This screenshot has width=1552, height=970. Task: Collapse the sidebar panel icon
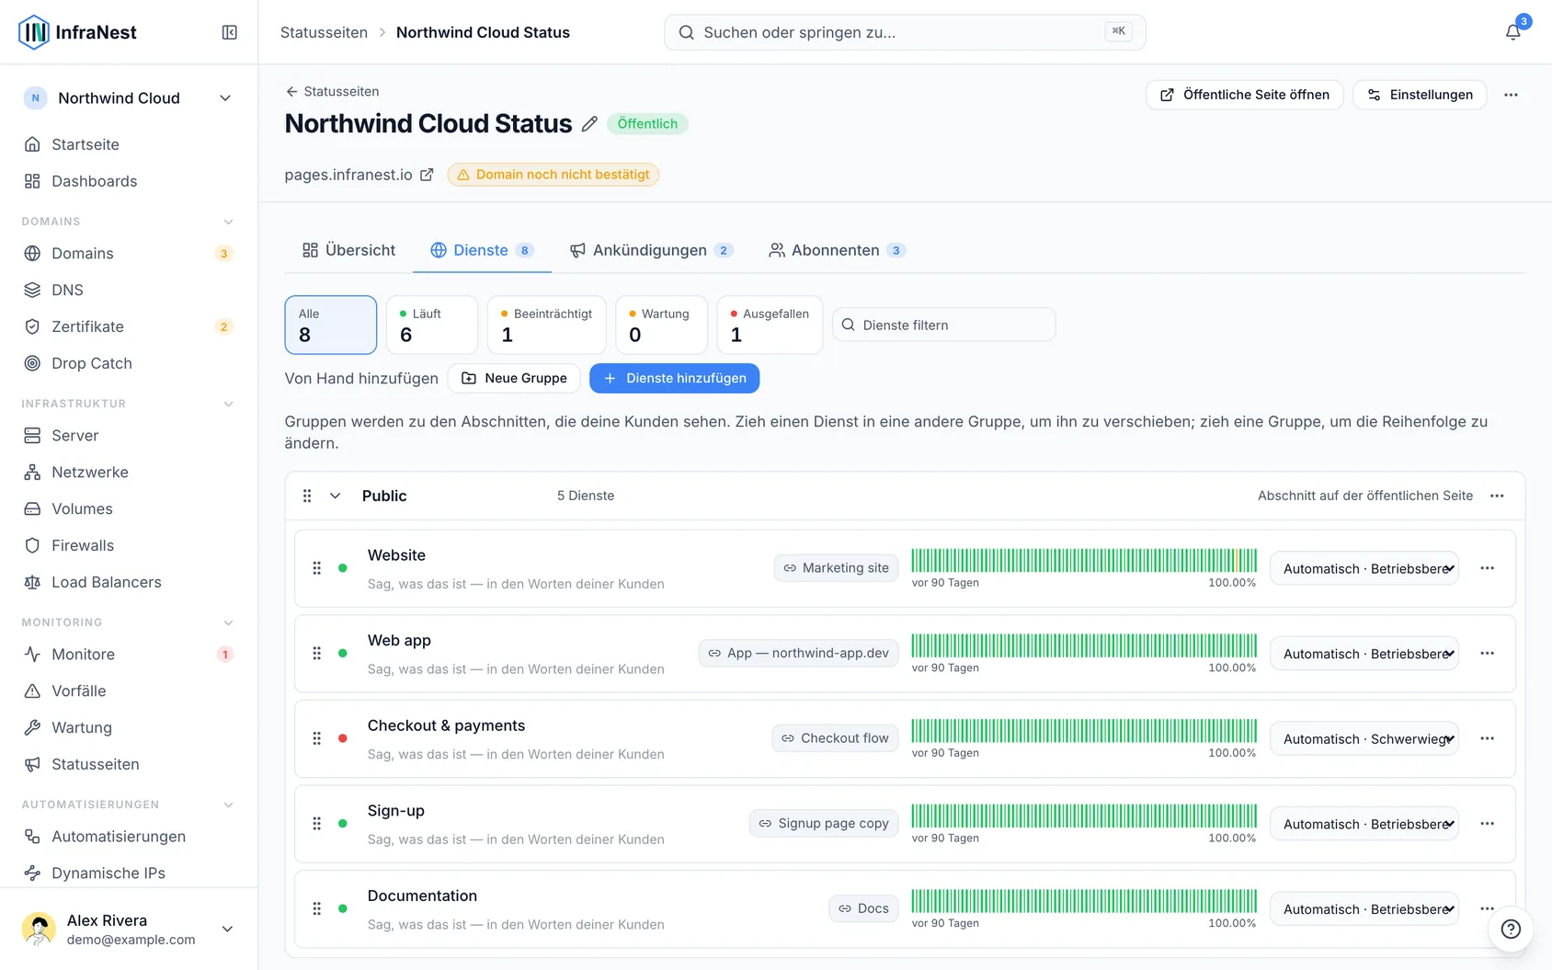pyautogui.click(x=230, y=32)
